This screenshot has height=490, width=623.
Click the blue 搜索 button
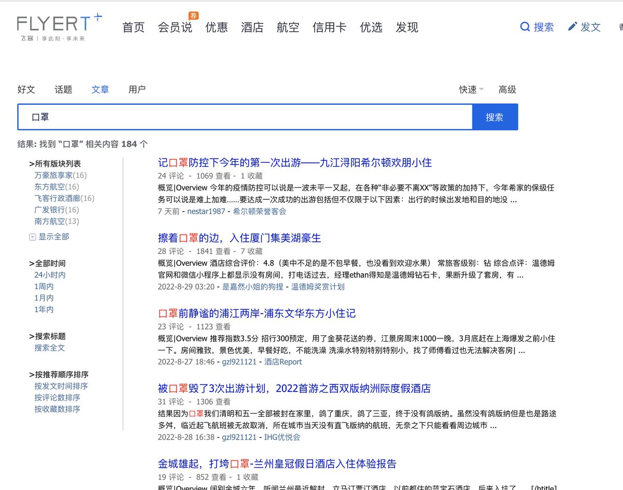pyautogui.click(x=495, y=117)
